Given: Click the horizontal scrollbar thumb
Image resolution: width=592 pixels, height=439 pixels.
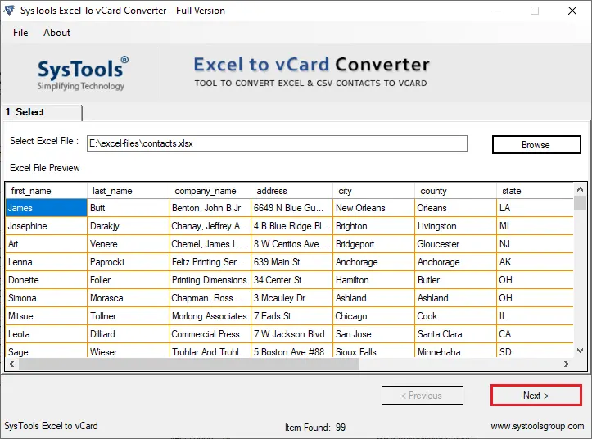Looking at the screenshot, I should click(189, 364).
